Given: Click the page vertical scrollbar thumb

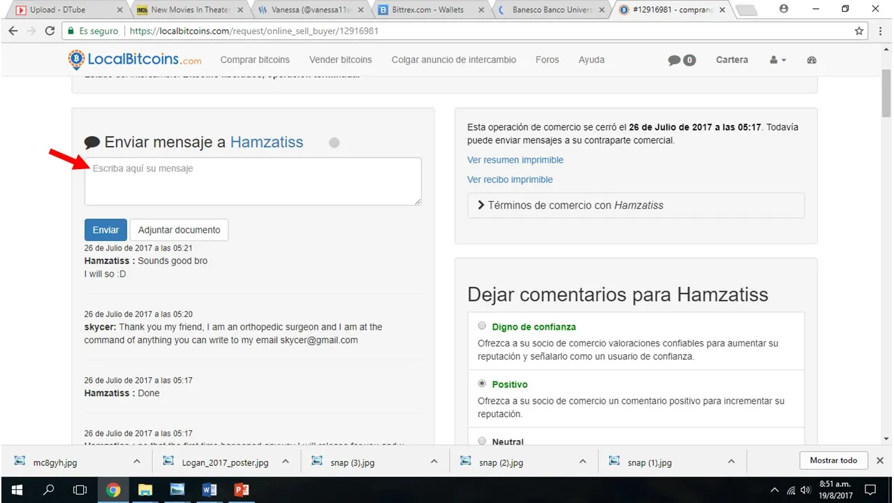Looking at the screenshot, I should pyautogui.click(x=886, y=93).
